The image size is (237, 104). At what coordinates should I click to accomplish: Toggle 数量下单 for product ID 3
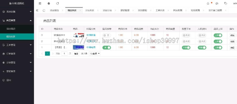coord(186,35)
